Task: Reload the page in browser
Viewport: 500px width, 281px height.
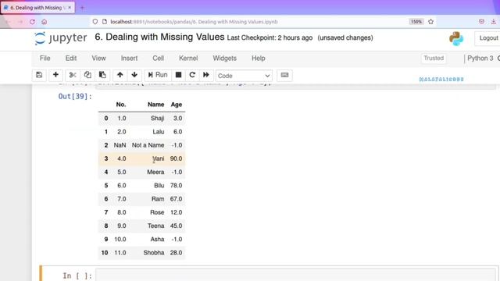Action: click(x=32, y=22)
